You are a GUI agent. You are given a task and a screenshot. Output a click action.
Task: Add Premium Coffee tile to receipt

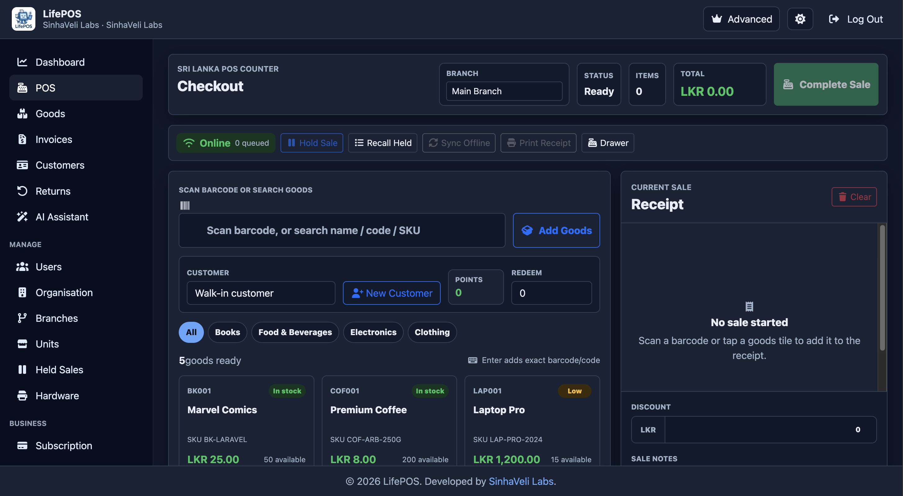coord(389,420)
